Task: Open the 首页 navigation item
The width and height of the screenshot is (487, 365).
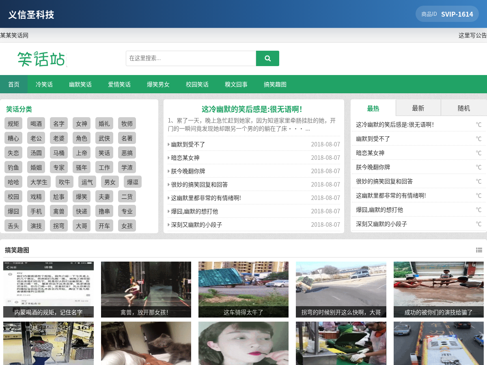Action: (x=14, y=84)
